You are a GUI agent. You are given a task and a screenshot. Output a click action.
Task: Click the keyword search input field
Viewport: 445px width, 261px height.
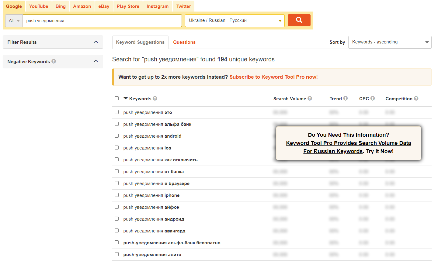coord(102,21)
